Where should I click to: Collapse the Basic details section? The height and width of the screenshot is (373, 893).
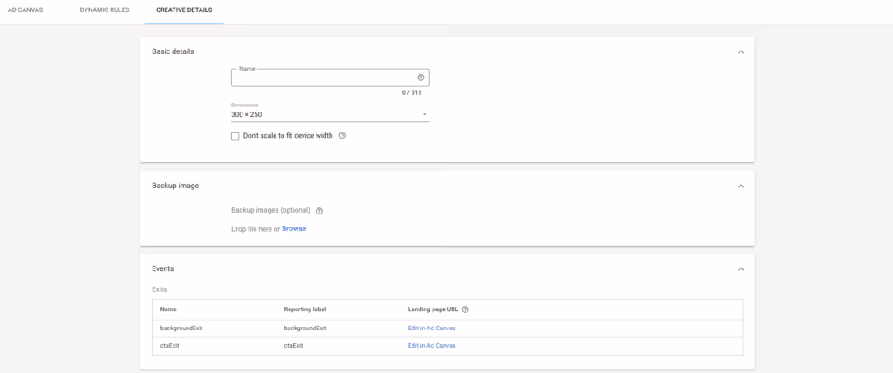point(740,52)
